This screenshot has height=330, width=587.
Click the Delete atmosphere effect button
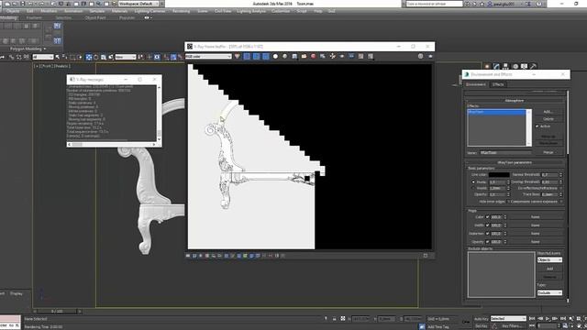(x=548, y=119)
